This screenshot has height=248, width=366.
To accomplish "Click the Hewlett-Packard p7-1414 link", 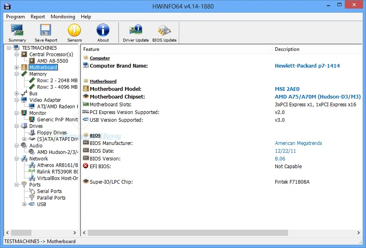I will [x=307, y=66].
